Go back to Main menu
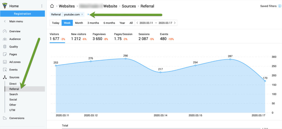 click(x=13, y=21)
